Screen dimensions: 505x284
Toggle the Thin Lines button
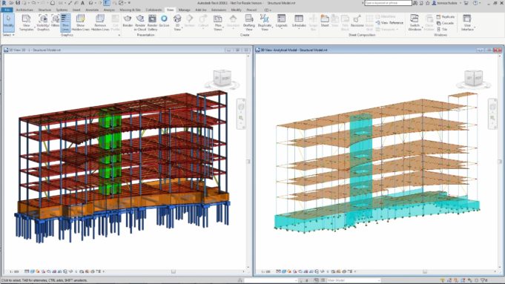pos(65,22)
